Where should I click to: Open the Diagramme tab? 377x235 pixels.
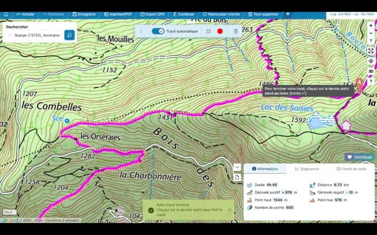click(x=307, y=169)
